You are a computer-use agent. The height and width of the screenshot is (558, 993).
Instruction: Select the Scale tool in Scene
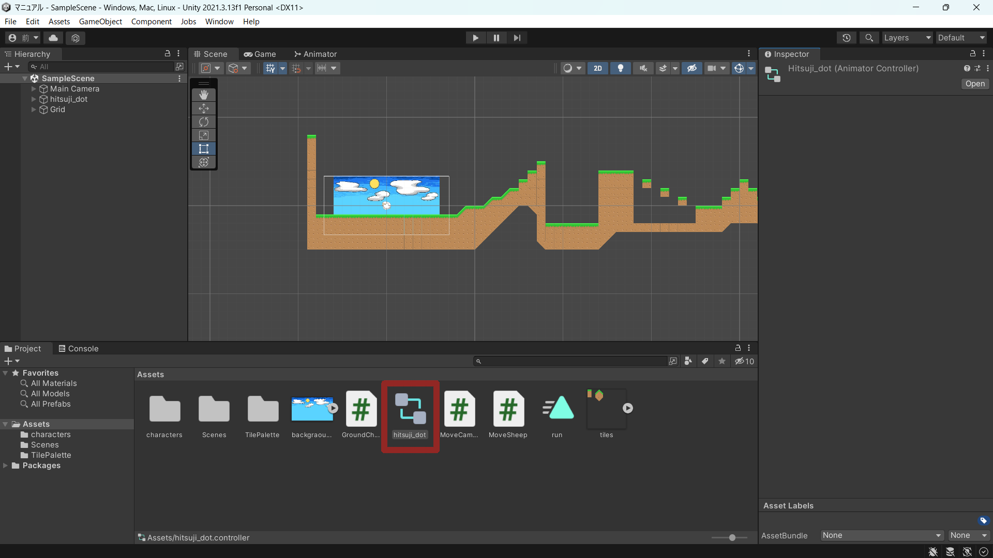pyautogui.click(x=204, y=135)
